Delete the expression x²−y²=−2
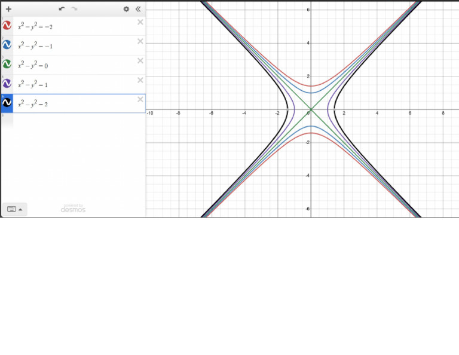The width and height of the screenshot is (459, 355). pos(140,22)
